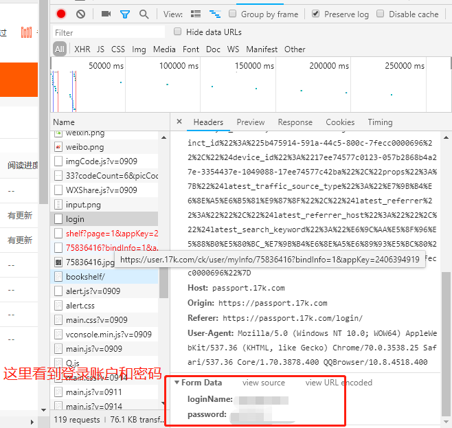Click the input.png file icon
This screenshot has height=428, width=452.
[x=58, y=205]
